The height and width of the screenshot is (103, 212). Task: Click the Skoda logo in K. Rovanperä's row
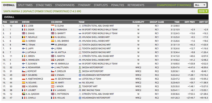pos(80,67)
